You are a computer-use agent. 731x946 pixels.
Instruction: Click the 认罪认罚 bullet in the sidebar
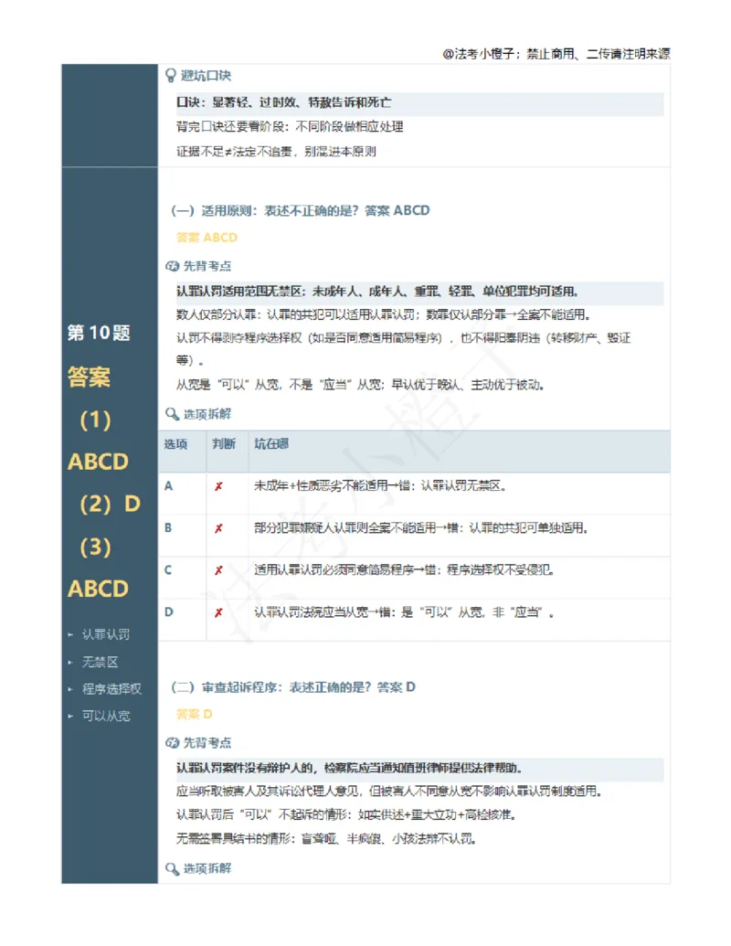click(x=106, y=634)
